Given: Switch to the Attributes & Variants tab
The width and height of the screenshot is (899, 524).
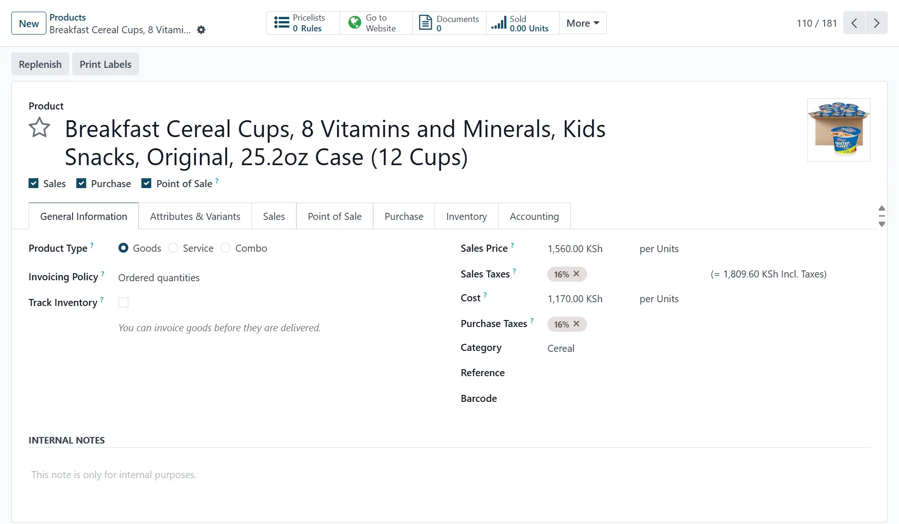Looking at the screenshot, I should [x=195, y=216].
